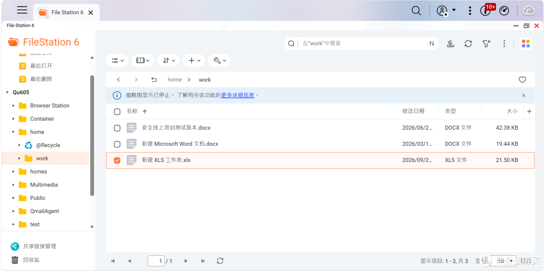Expand the Browser Station folder arrow

coord(13,105)
